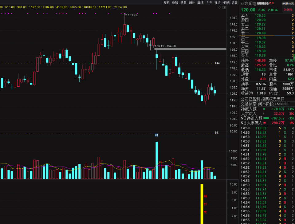295x224 pixels.
Task: Click the 182.99 high price label
Action: tap(132, 15)
